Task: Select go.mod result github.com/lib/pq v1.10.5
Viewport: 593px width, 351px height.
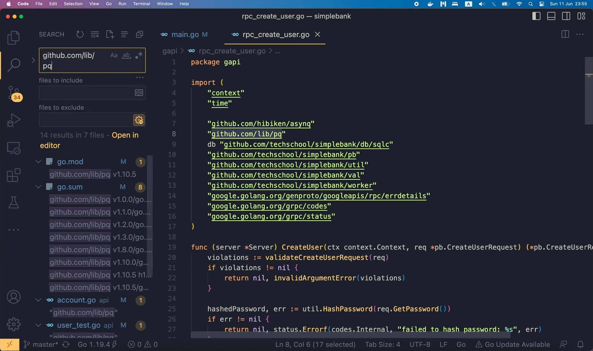Action: point(93,174)
